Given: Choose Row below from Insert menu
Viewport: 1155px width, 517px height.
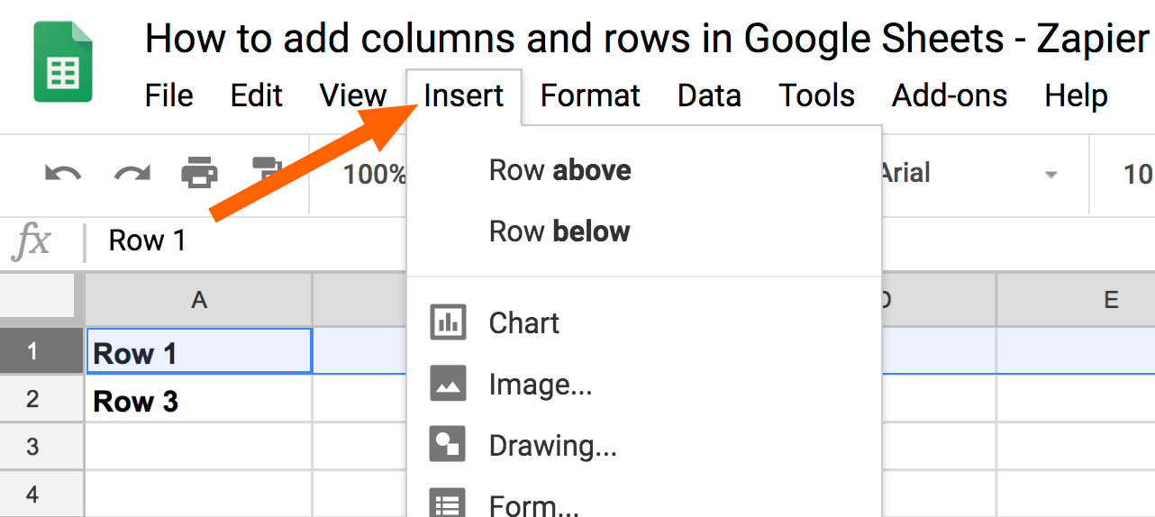Looking at the screenshot, I should [559, 231].
